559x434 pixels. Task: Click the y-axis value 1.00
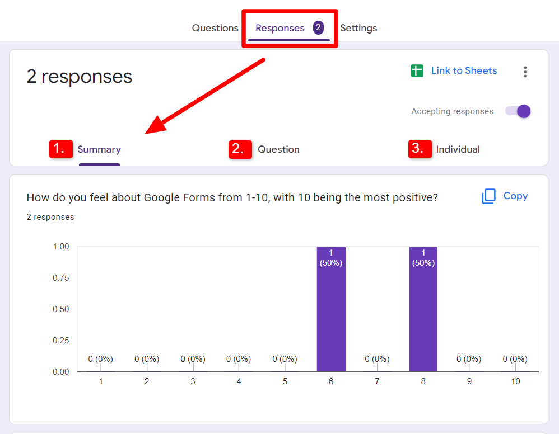[x=60, y=247]
